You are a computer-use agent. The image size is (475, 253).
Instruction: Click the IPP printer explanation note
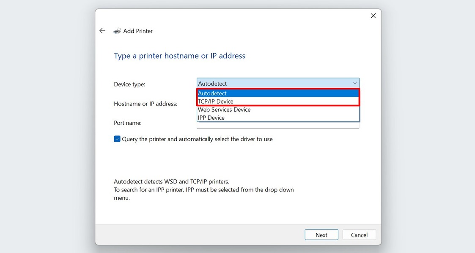pyautogui.click(x=203, y=189)
